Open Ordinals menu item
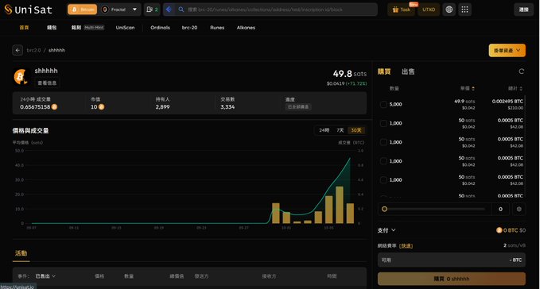The height and width of the screenshot is (289, 540). pyautogui.click(x=160, y=28)
